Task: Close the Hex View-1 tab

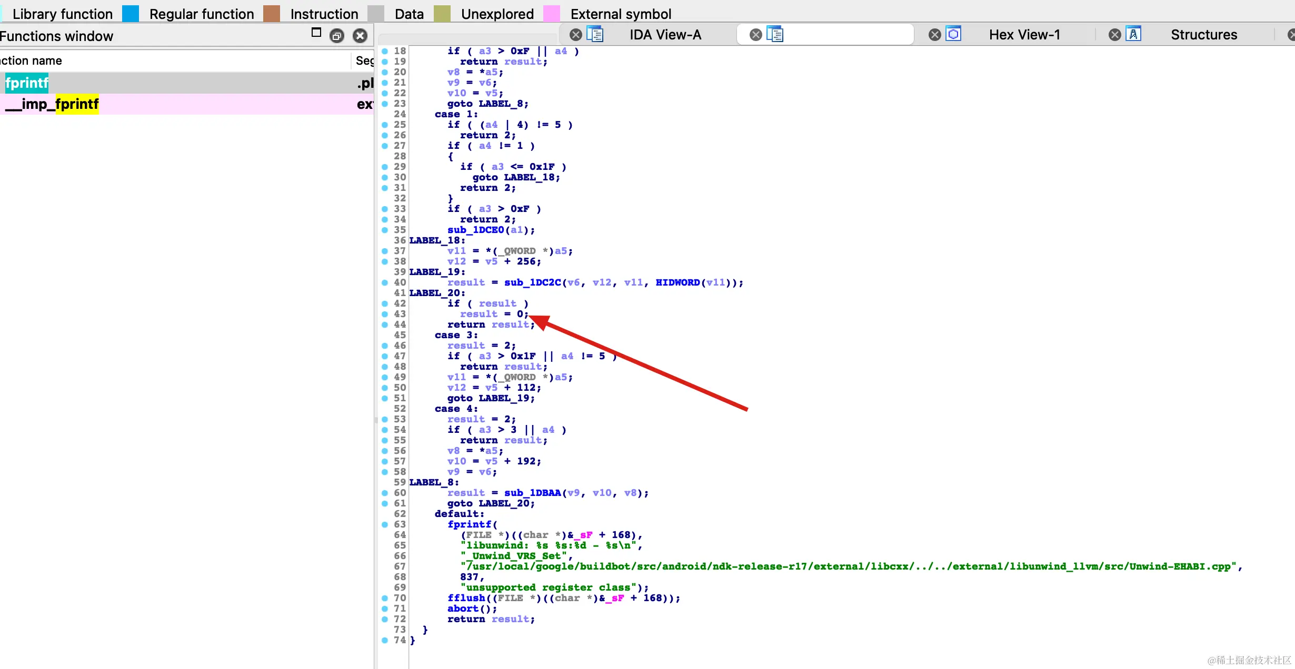Action: coord(934,35)
